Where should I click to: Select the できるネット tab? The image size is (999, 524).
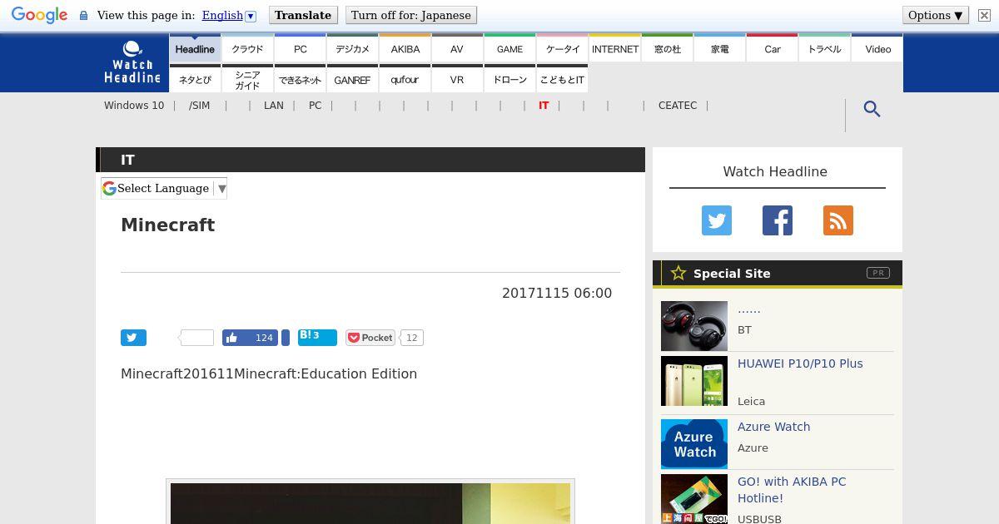[301, 80]
